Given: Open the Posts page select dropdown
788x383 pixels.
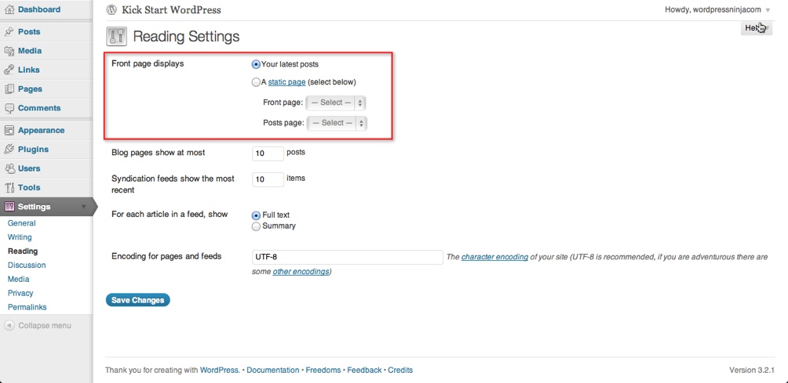Looking at the screenshot, I should pos(336,123).
